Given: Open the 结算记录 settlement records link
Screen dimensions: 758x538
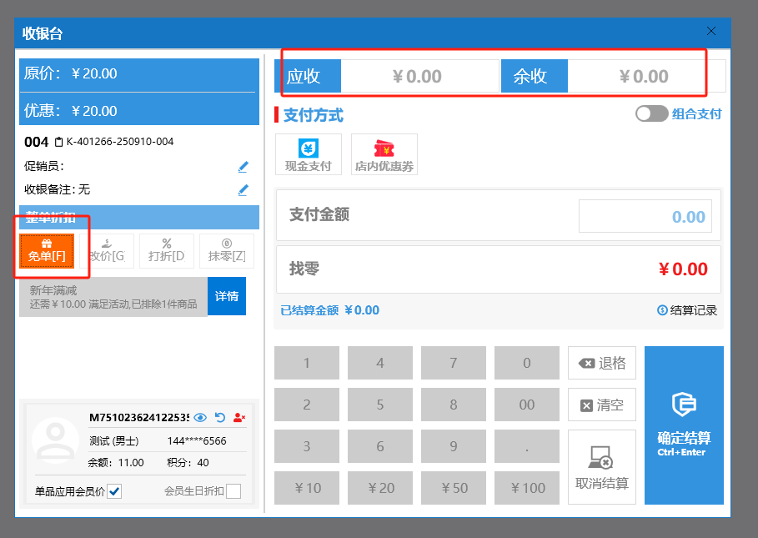Looking at the screenshot, I should (687, 310).
